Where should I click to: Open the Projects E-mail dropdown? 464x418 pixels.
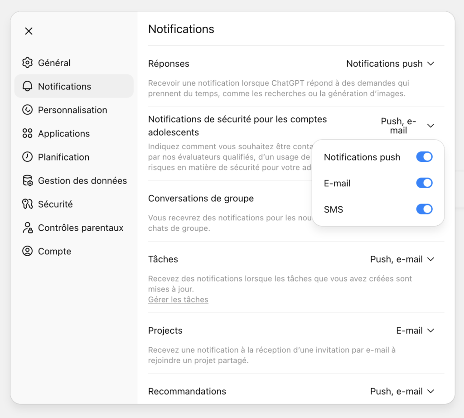coord(415,331)
